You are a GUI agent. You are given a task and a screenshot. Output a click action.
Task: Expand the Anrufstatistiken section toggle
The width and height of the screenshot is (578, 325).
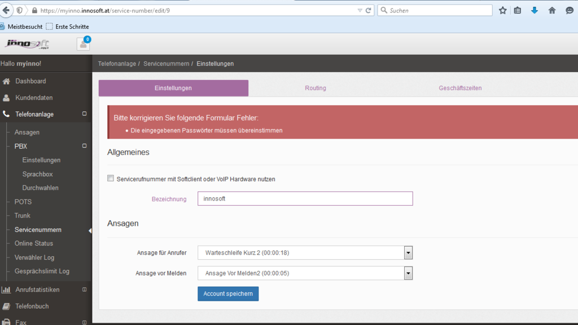click(85, 290)
